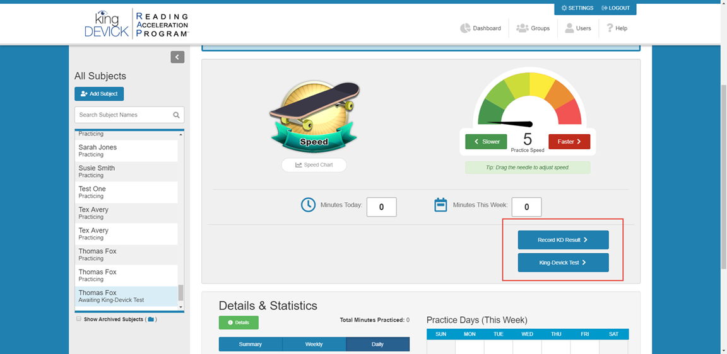Click the page vertical scrollbar

point(723,176)
